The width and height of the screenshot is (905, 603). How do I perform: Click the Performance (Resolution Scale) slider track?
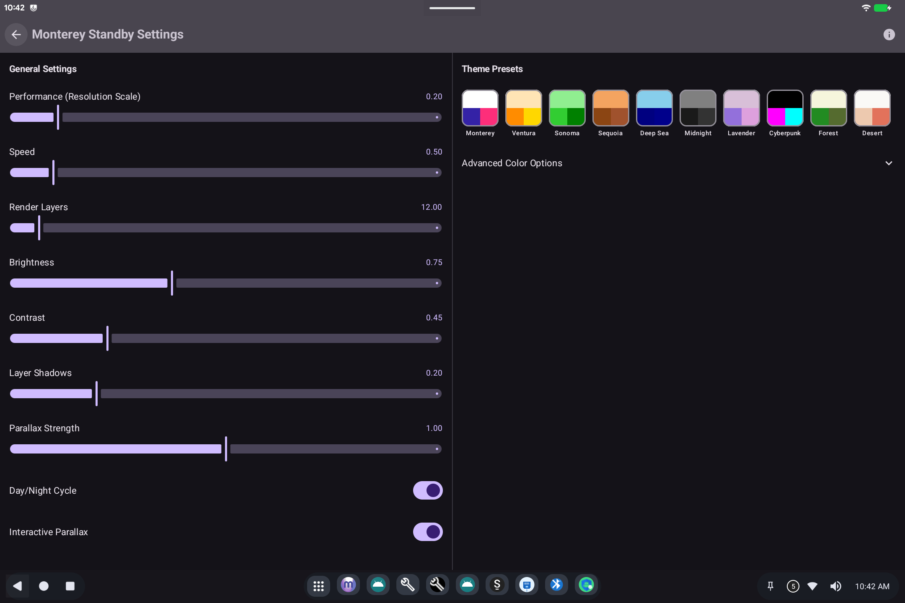pyautogui.click(x=226, y=117)
